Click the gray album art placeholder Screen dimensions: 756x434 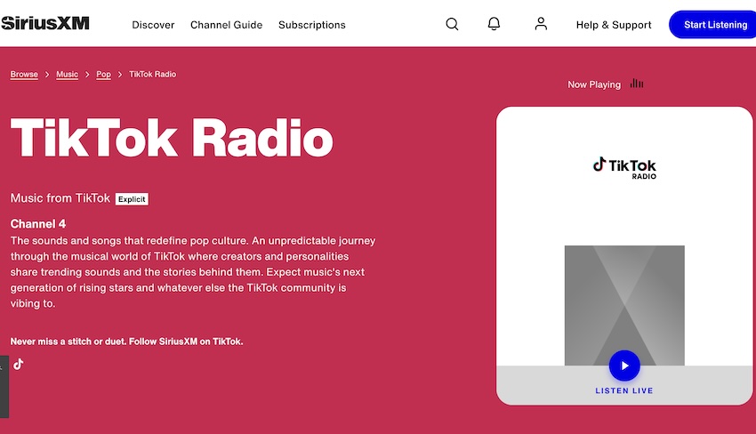click(x=624, y=293)
